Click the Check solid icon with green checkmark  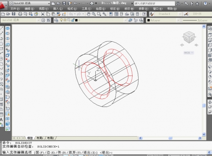tap(7, 129)
